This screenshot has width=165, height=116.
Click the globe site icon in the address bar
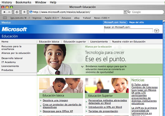click(31, 12)
